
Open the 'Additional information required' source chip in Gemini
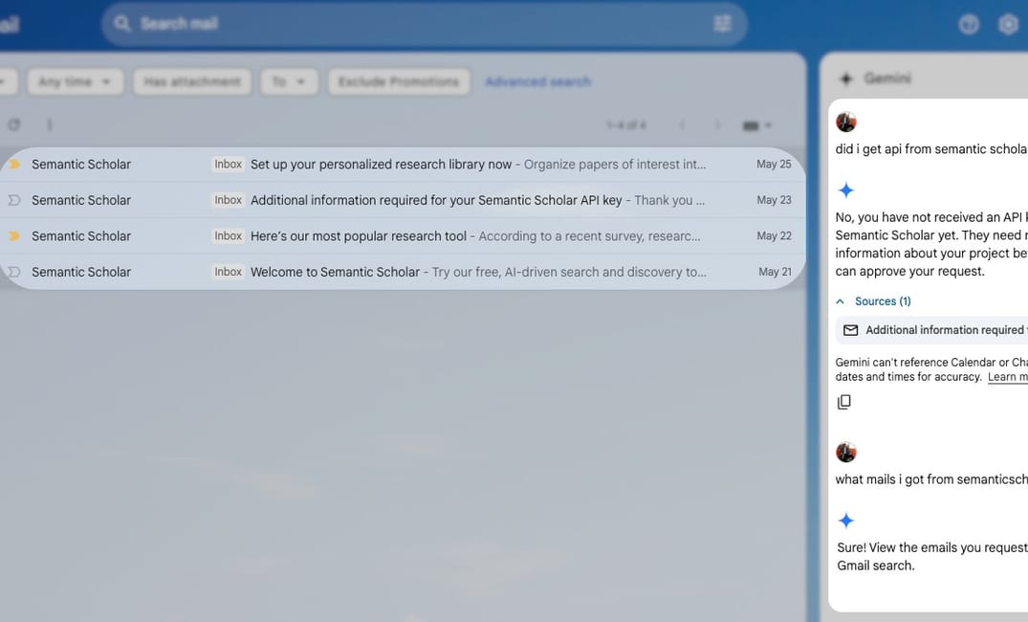pos(931,330)
